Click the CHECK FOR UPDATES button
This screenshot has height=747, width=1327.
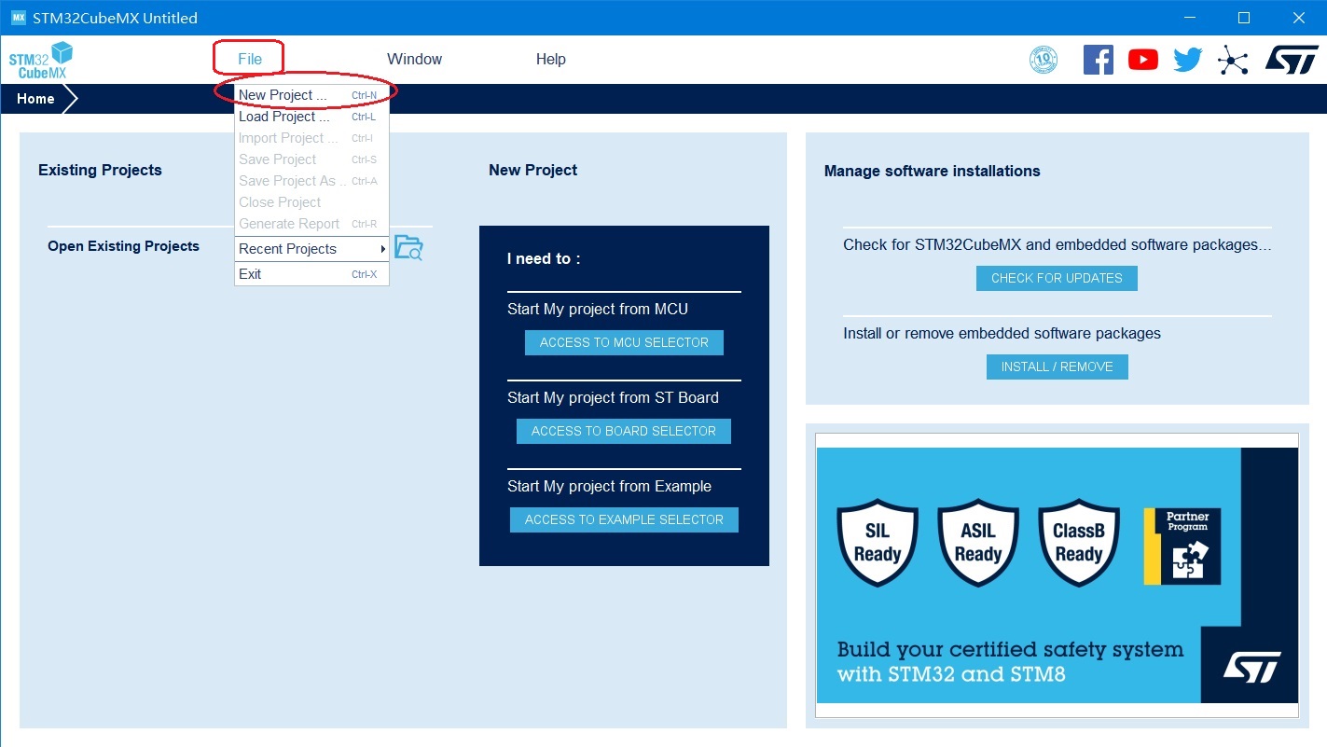[x=1057, y=278]
